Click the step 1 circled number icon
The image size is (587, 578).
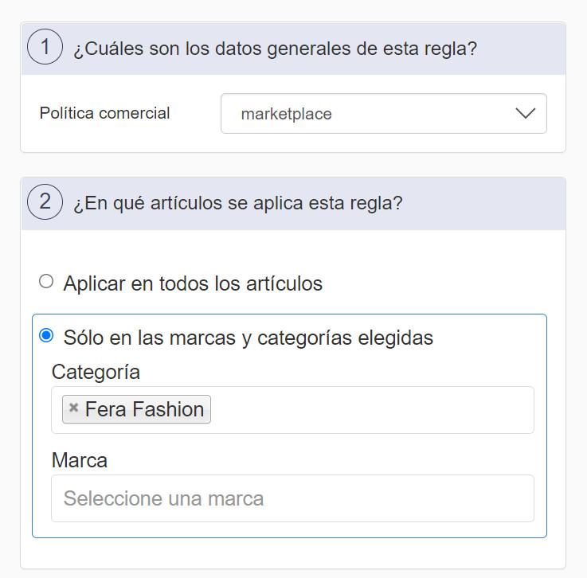[45, 48]
